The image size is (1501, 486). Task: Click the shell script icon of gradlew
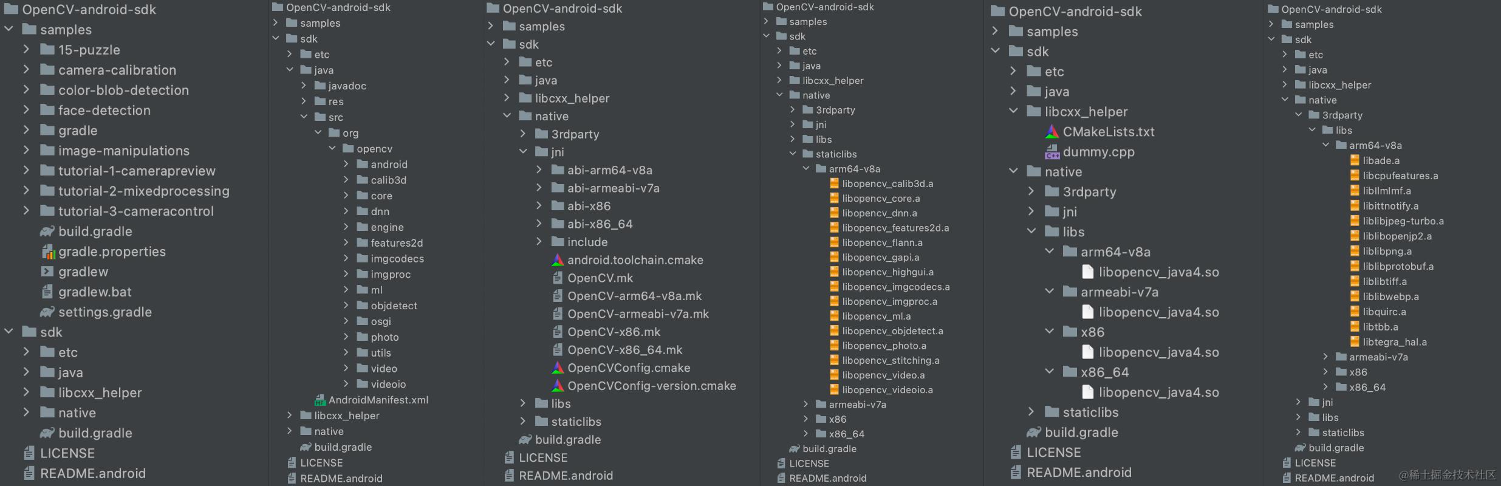point(47,272)
